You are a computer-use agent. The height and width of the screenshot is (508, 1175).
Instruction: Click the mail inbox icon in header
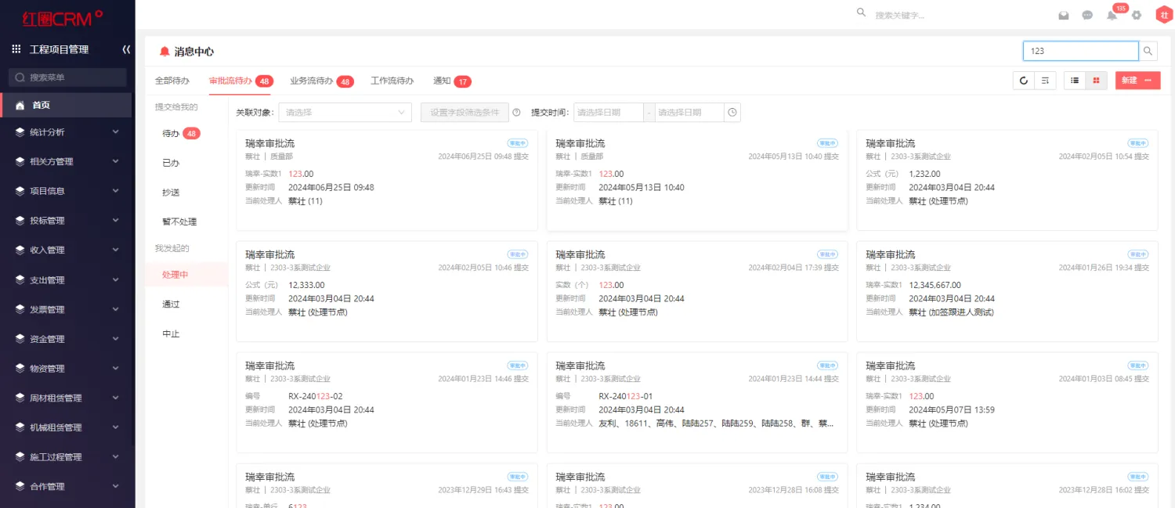(1064, 15)
